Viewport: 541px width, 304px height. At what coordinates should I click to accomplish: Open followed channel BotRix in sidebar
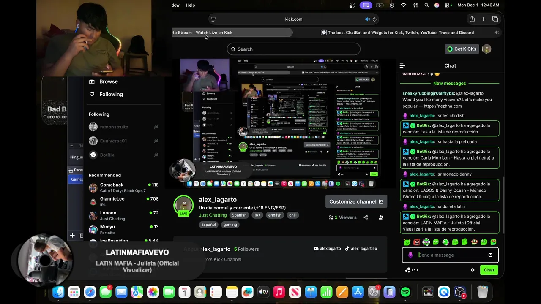click(123, 155)
